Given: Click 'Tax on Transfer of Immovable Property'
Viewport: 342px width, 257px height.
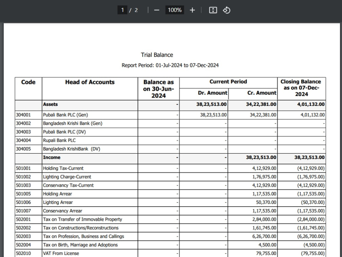Looking at the screenshot, I should point(82,219).
